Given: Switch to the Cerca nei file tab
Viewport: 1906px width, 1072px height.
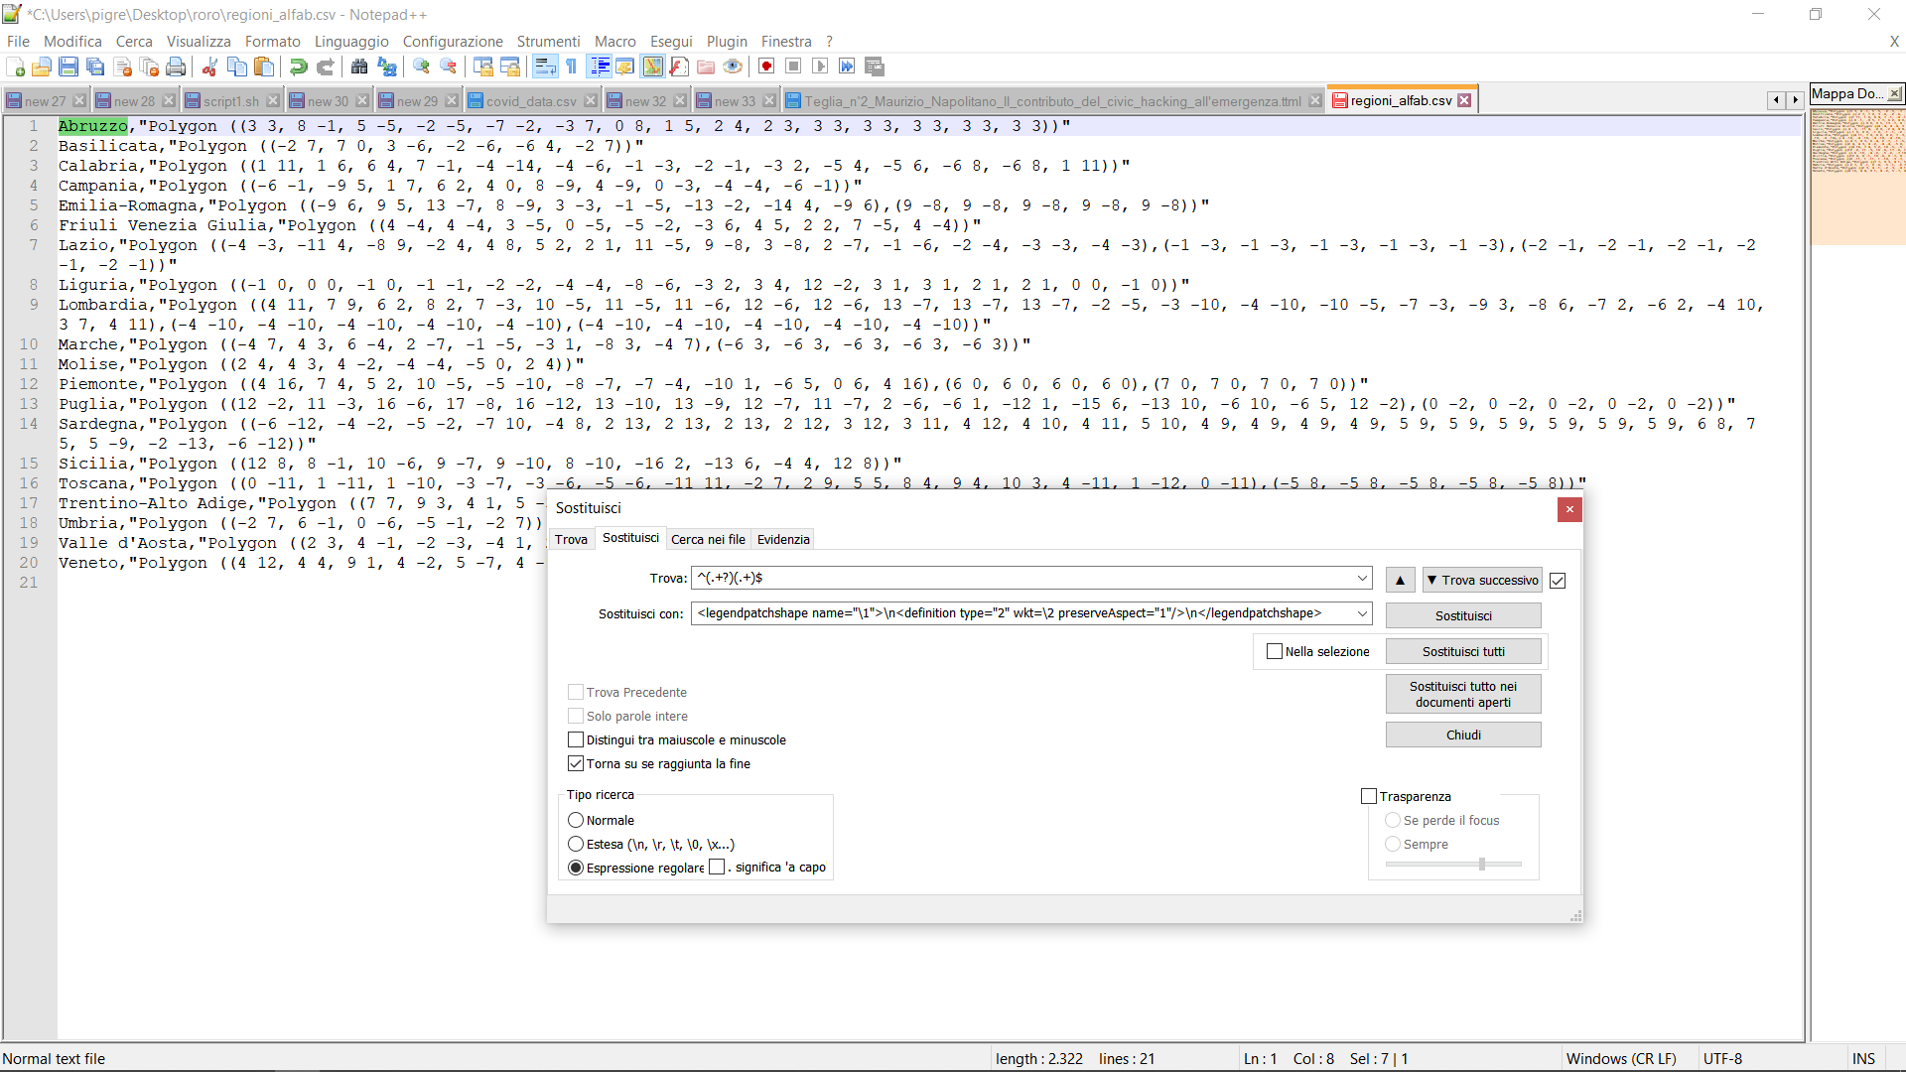Looking at the screenshot, I should pos(708,540).
